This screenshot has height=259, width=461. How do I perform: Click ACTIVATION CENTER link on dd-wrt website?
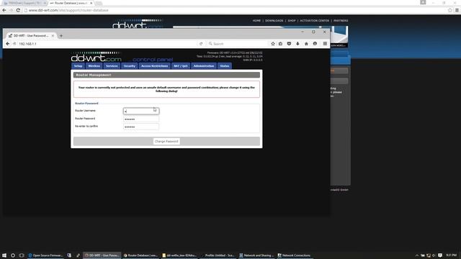click(315, 21)
